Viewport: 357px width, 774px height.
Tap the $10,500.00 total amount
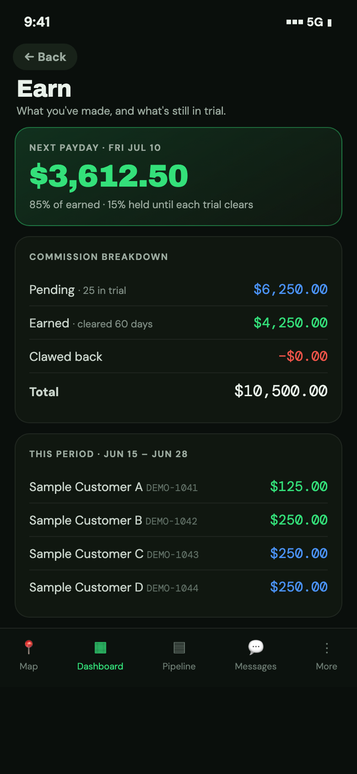tap(281, 391)
